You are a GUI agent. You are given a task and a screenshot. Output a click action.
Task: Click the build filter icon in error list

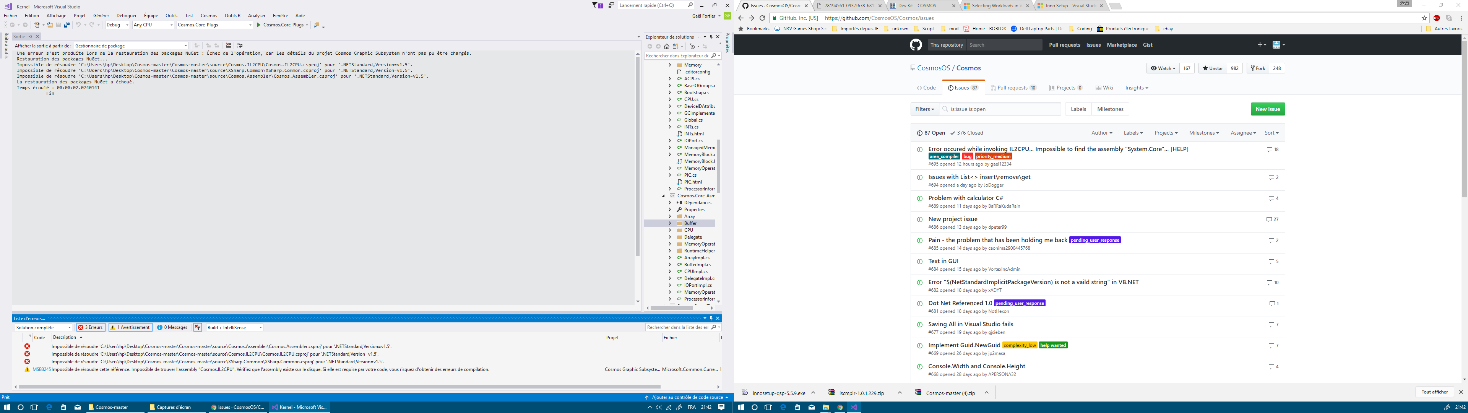point(197,327)
